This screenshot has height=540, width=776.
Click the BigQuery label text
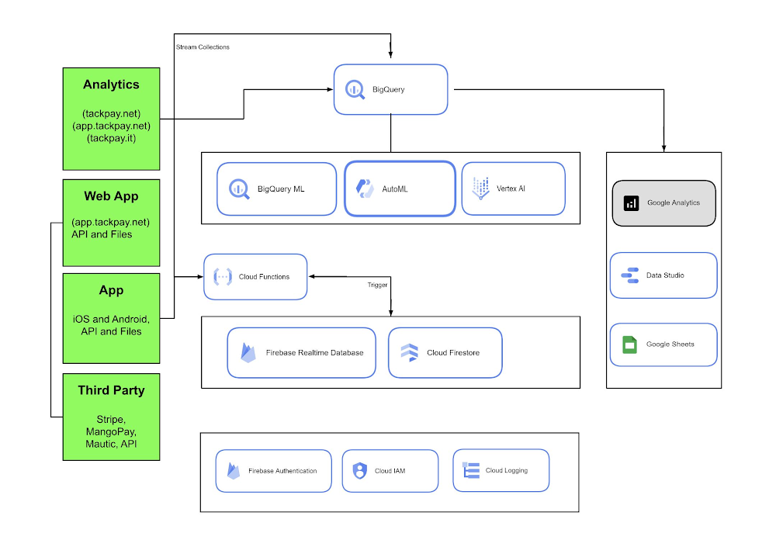coord(389,89)
